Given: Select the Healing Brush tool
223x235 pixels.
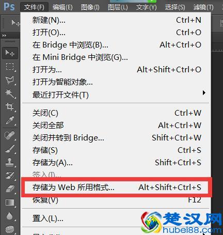Looking at the screenshot, I should [10, 135].
